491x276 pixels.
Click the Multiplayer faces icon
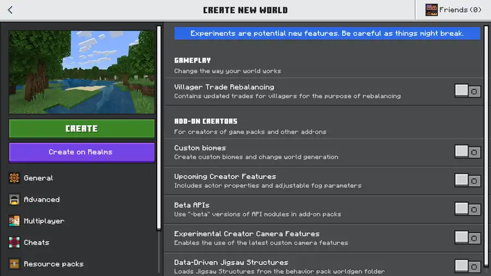pyautogui.click(x=14, y=221)
